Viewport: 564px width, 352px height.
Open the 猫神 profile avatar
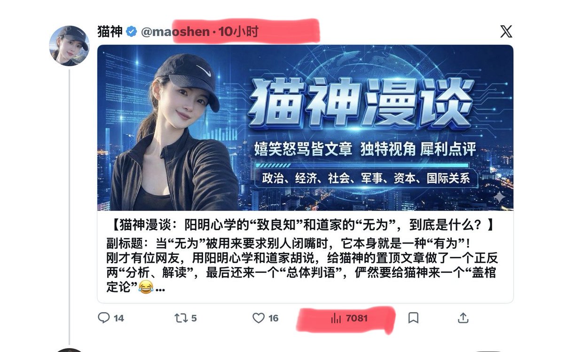point(70,46)
